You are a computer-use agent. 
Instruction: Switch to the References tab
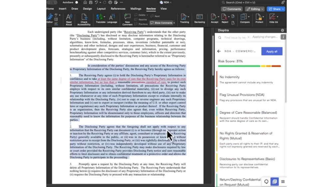[118, 9]
